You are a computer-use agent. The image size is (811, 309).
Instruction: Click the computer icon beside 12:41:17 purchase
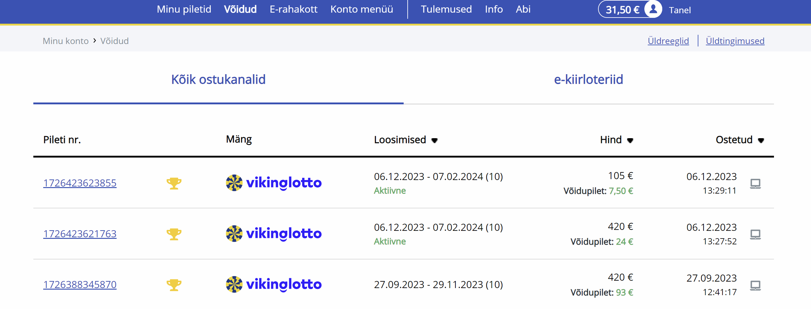[755, 285]
